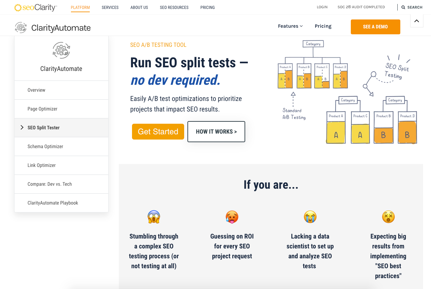Go to PRICING in top nav
This screenshot has width=431, height=289.
[x=208, y=7]
